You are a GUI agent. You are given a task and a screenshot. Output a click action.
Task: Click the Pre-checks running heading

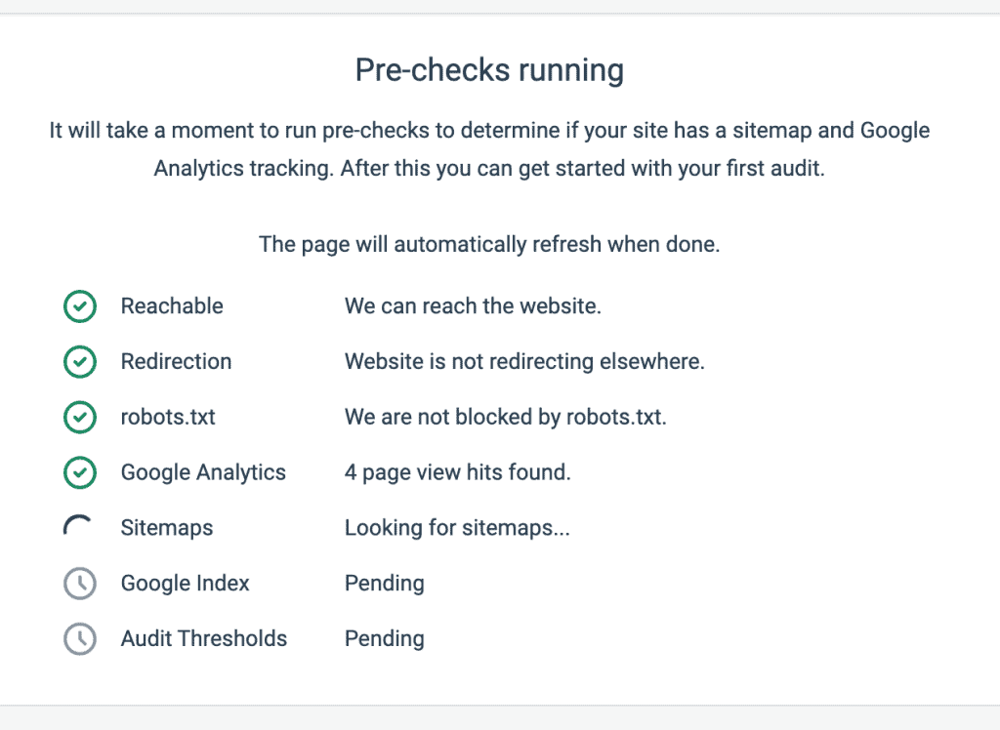[490, 69]
